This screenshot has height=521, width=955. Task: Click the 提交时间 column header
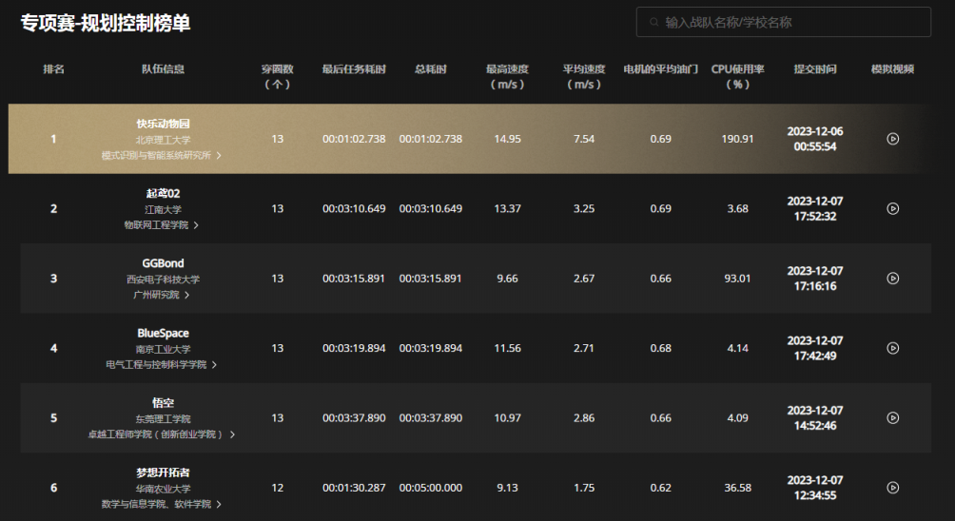[x=815, y=69]
